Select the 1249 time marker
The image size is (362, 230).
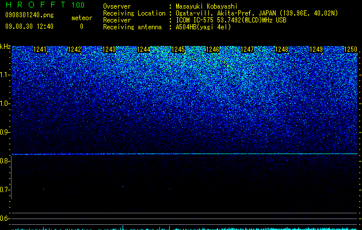(x=317, y=49)
